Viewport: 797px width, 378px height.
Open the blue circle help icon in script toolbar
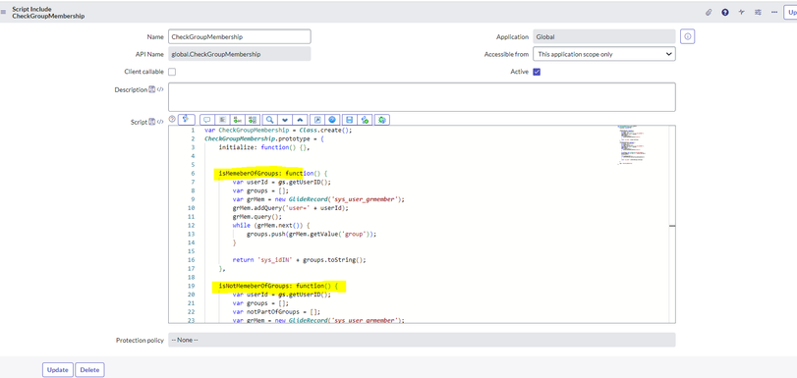[332, 120]
